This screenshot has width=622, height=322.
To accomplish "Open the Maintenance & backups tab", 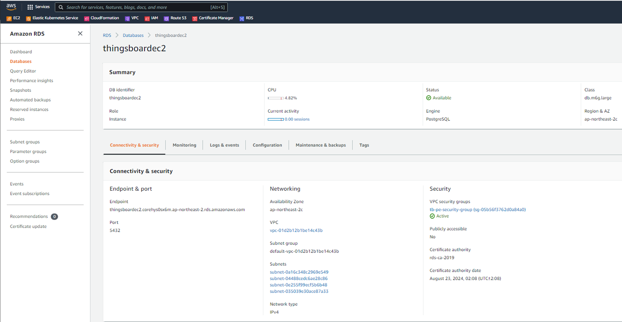I will [x=320, y=145].
